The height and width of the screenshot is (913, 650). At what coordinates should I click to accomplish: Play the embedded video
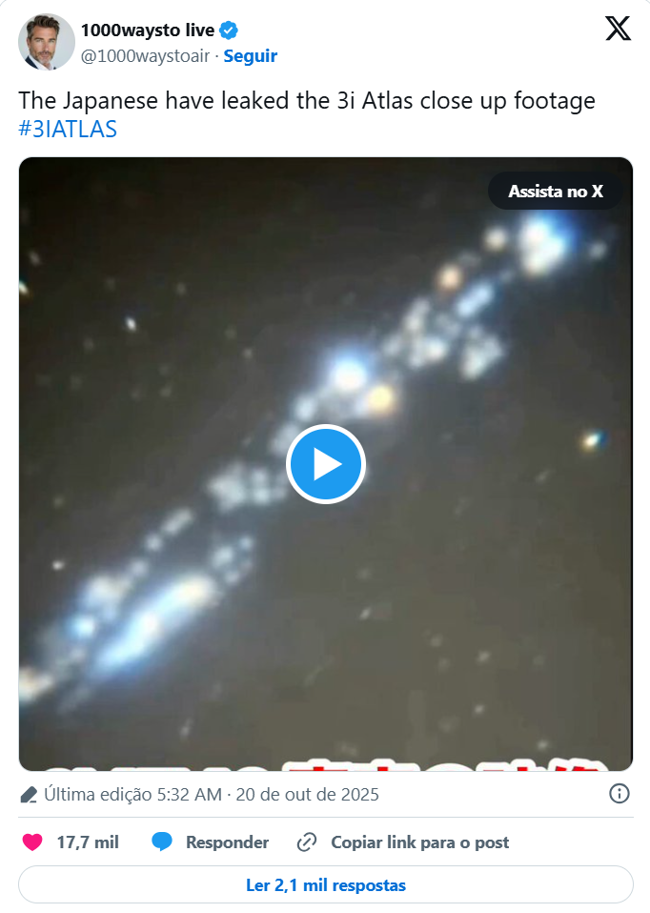[x=326, y=464]
